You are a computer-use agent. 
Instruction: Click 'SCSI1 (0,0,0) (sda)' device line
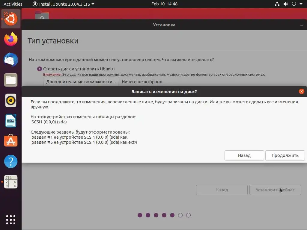49,122
